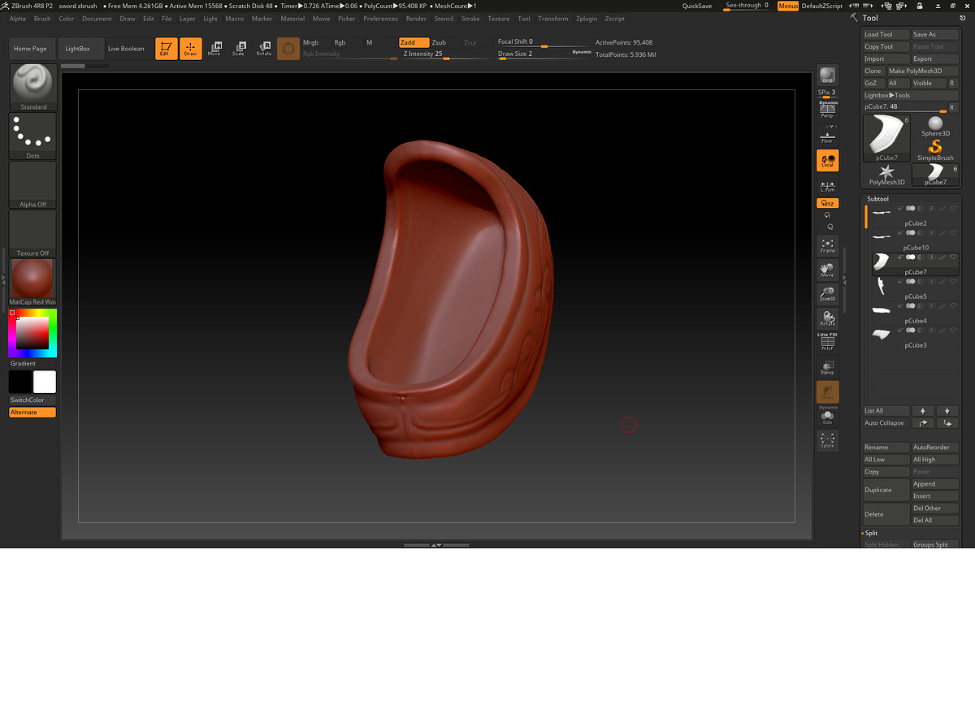
Task: Expand the bottom tray divider arrows
Action: [436, 545]
